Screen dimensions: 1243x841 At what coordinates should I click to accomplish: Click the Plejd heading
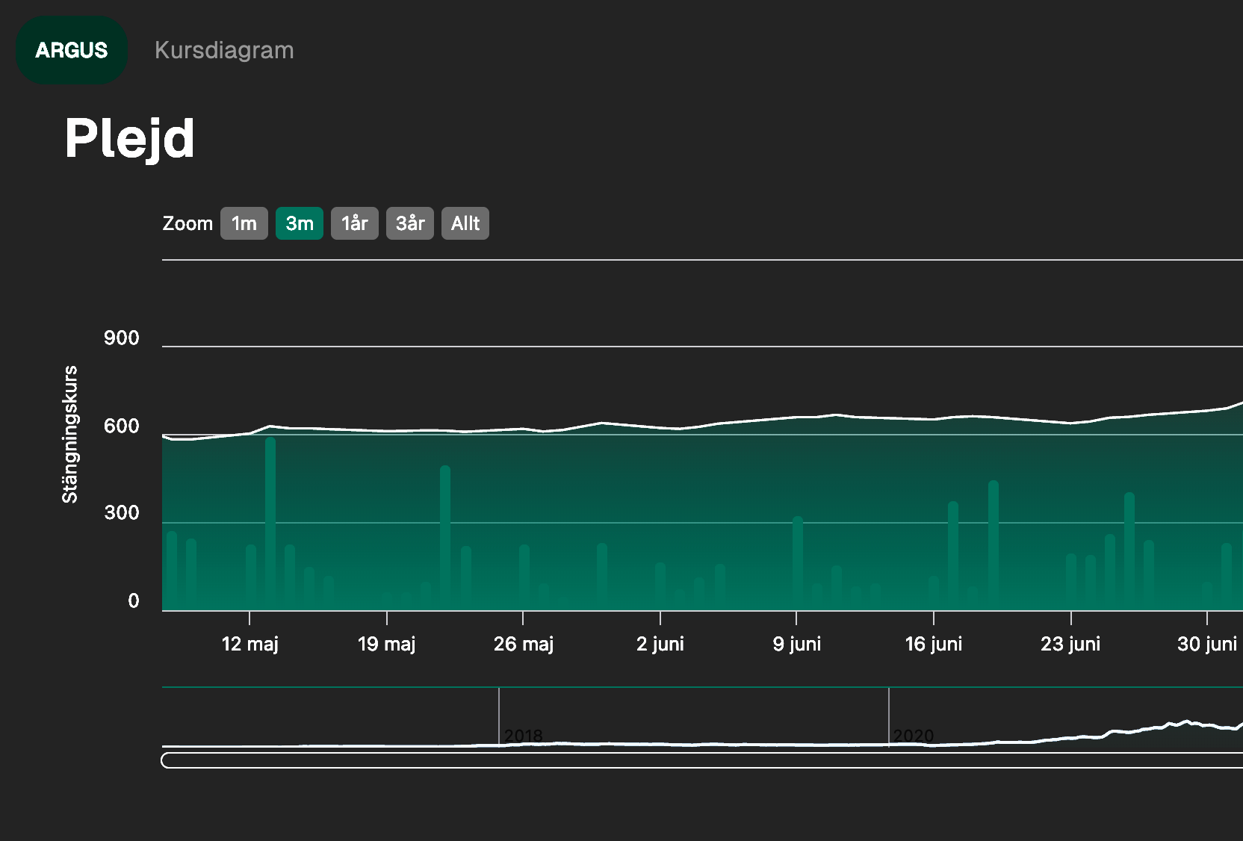click(130, 139)
